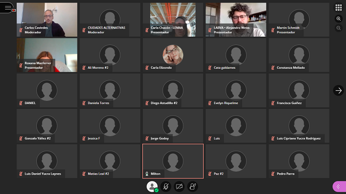The width and height of the screenshot is (346, 194).
Task: Click muted mic icon beside Matias Leal #2
Action: click(84, 174)
